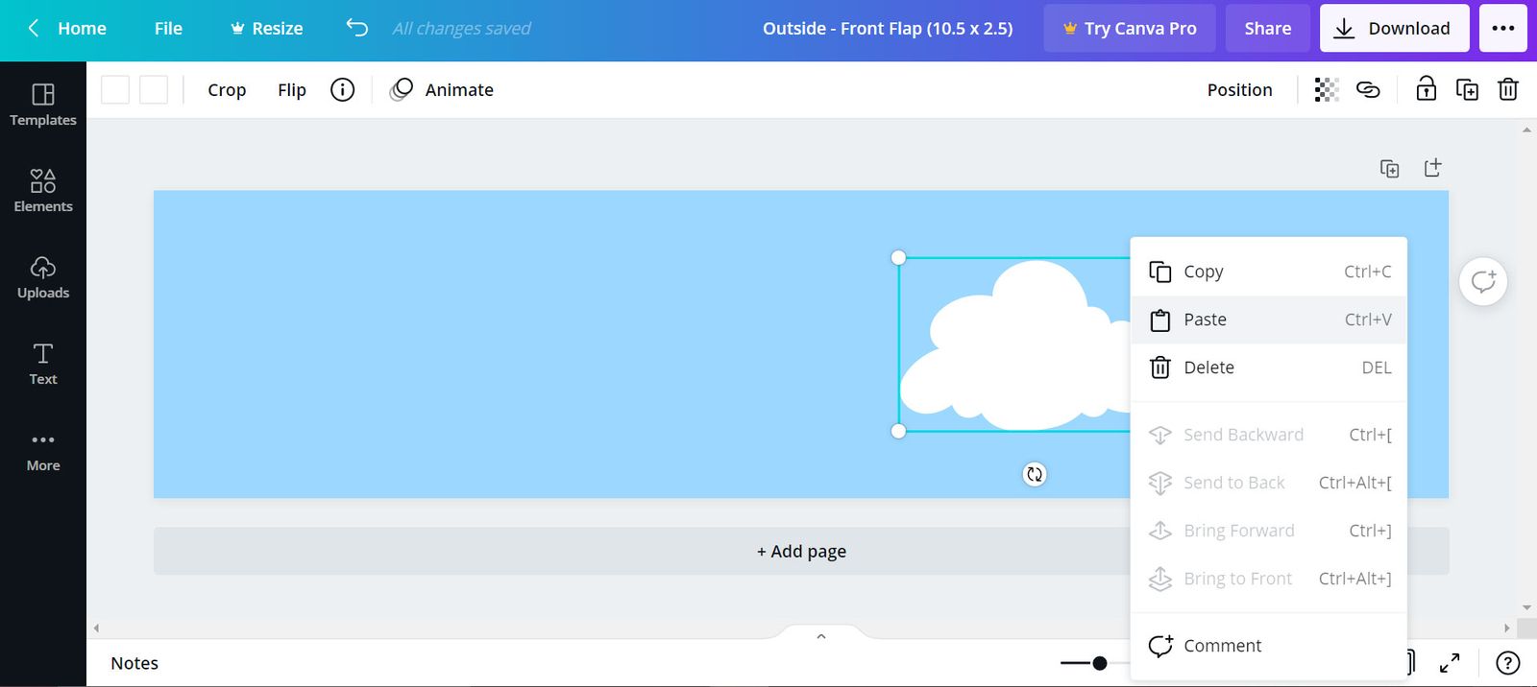This screenshot has width=1537, height=687.
Task: Expand the More sidebar options
Action: click(x=43, y=450)
